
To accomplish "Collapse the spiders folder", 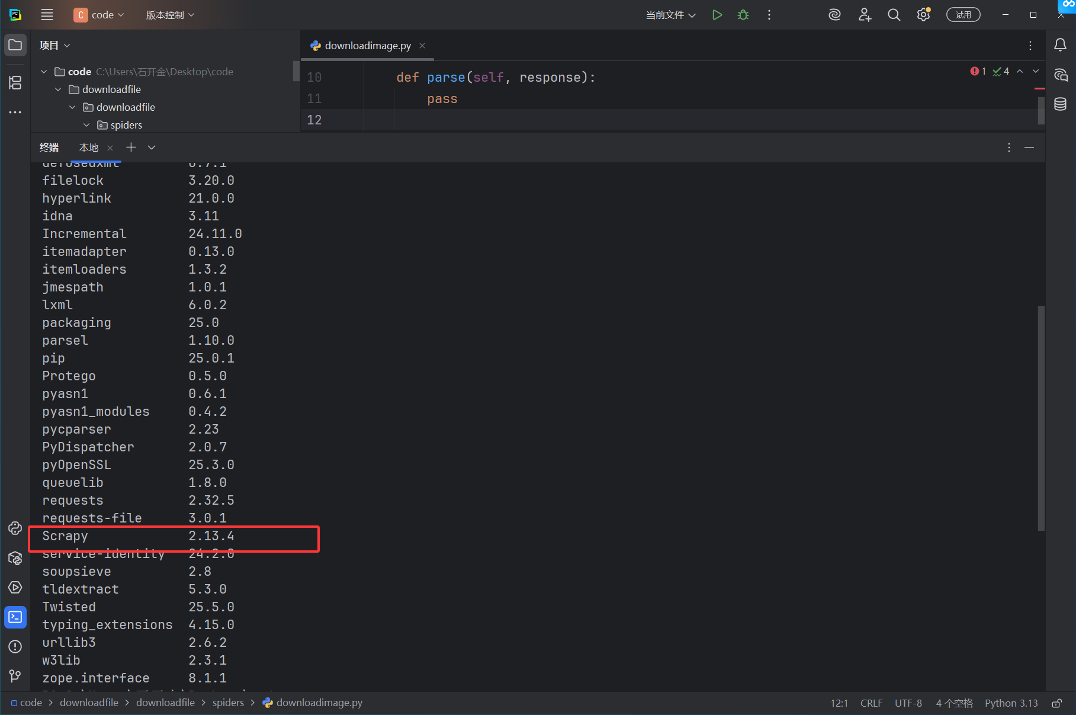I will point(86,125).
